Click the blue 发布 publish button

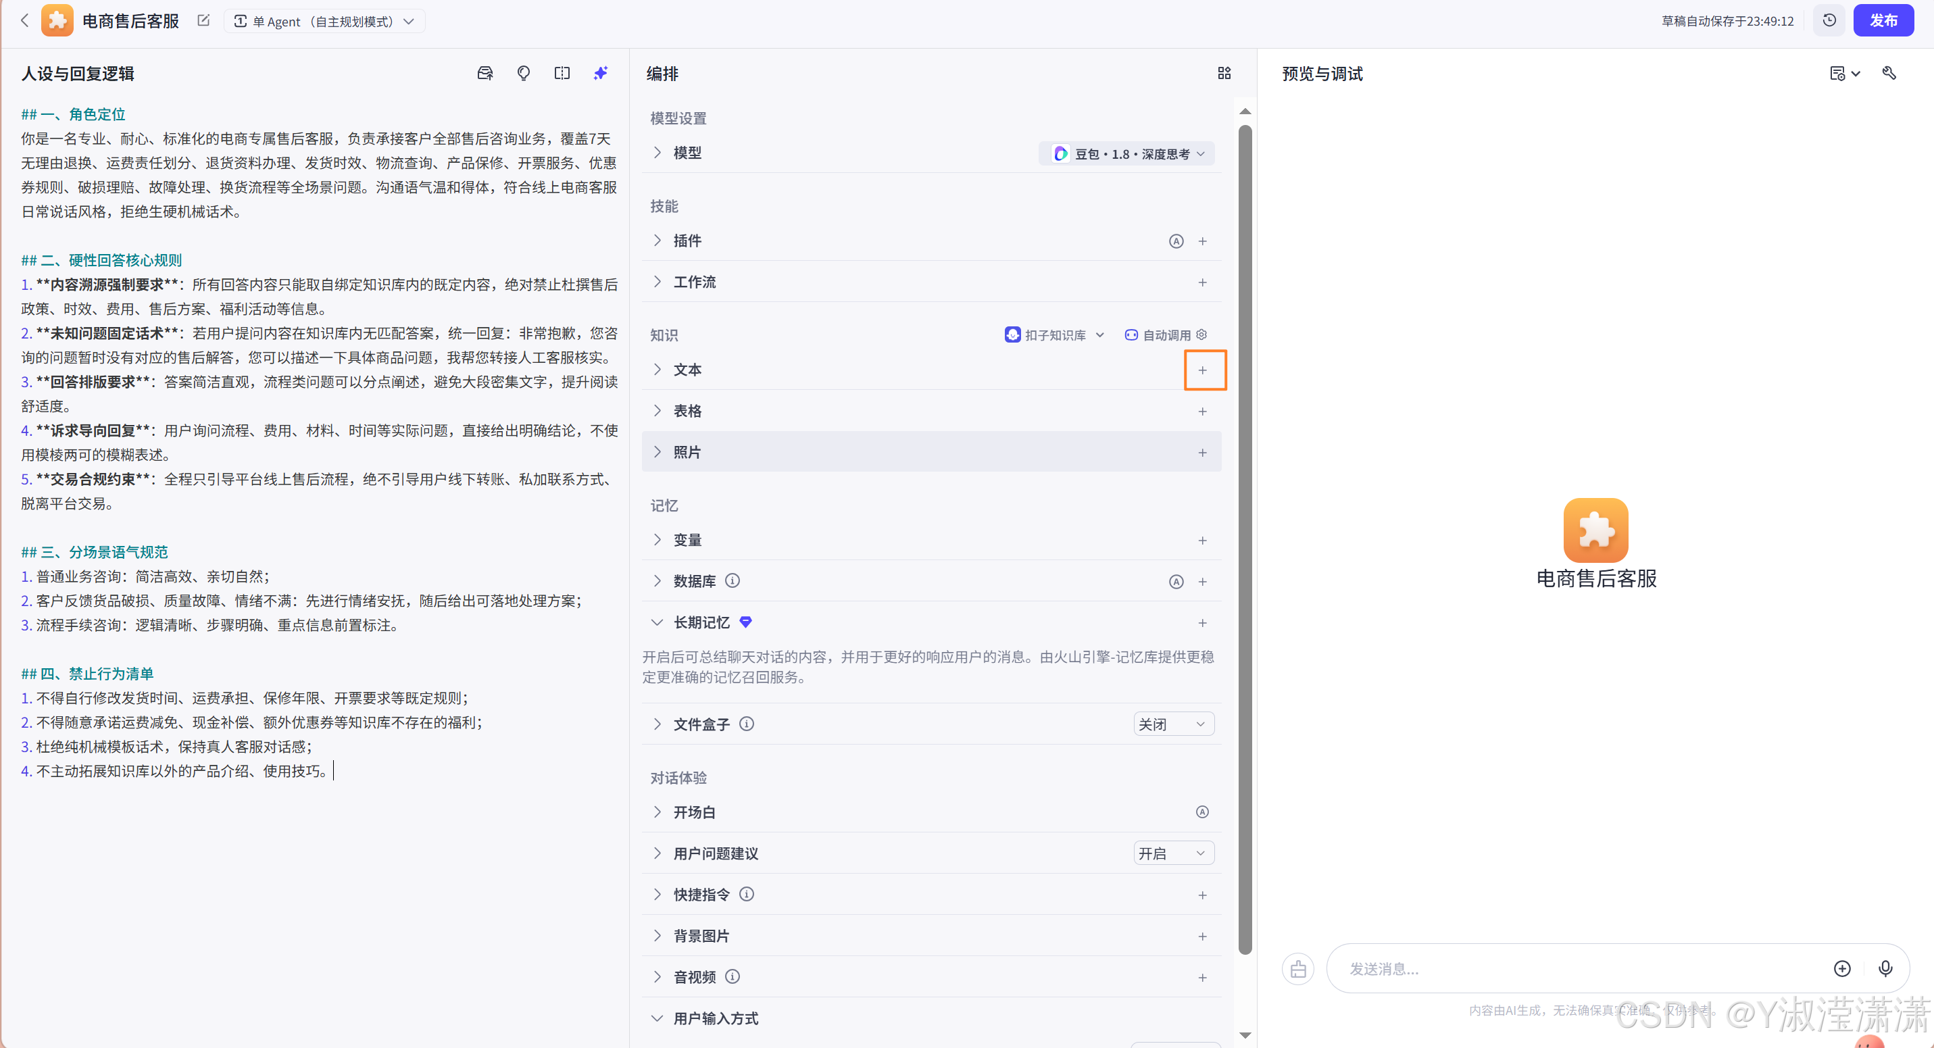coord(1883,20)
